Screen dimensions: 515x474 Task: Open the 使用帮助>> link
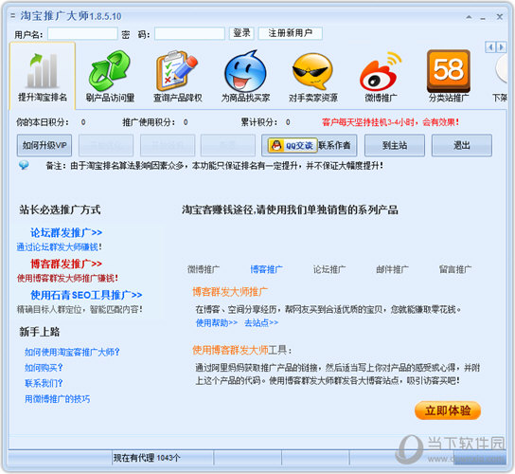217,322
